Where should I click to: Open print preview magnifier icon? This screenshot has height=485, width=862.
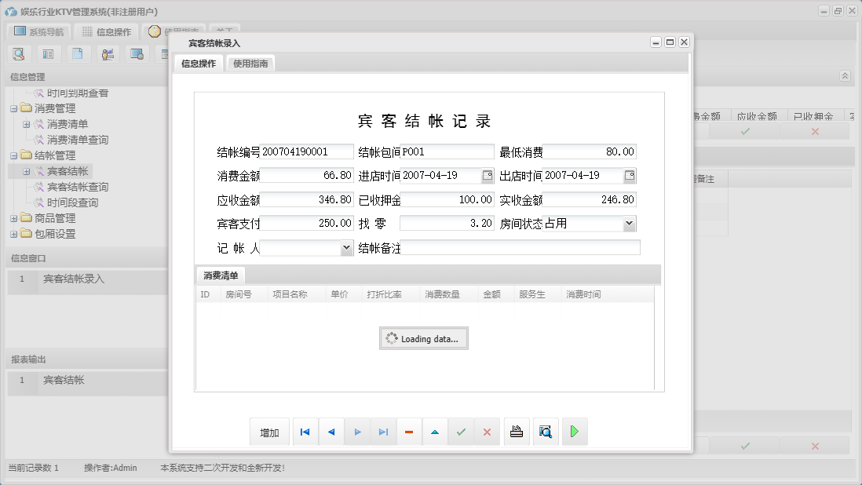(x=545, y=431)
